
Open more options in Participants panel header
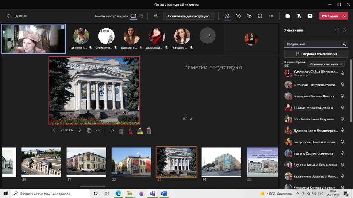(x=337, y=30)
